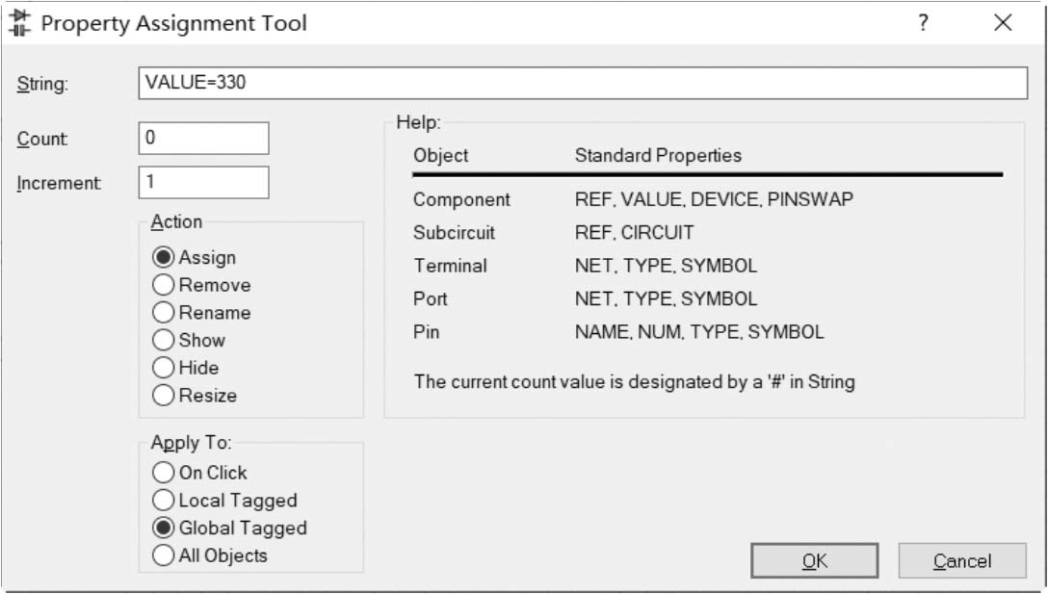Choose Global Tagged under Apply To
This screenshot has width=1048, height=594.
[x=164, y=529]
